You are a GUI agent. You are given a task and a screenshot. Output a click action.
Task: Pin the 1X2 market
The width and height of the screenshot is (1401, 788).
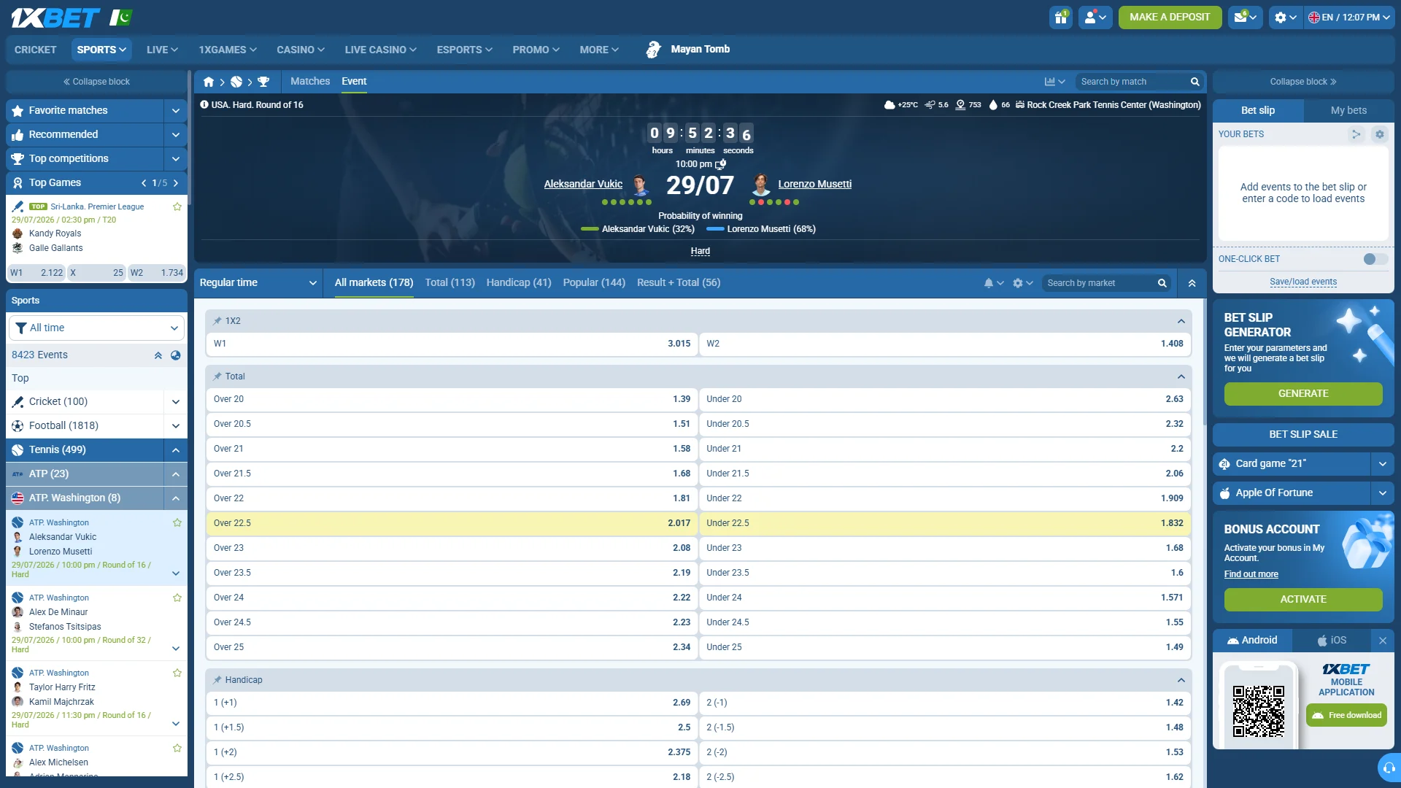click(x=217, y=321)
